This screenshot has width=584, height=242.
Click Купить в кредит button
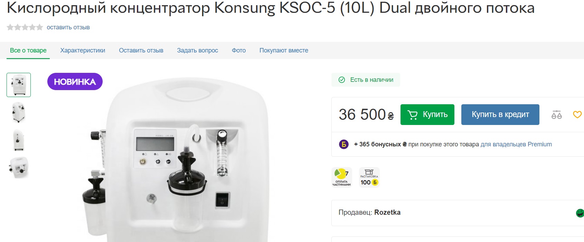point(500,115)
